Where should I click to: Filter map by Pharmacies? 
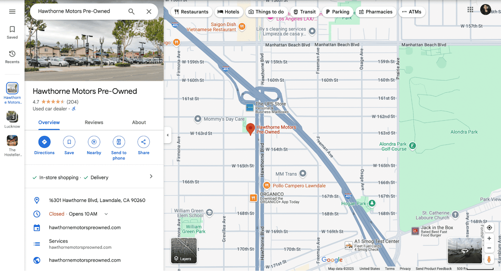(x=376, y=12)
